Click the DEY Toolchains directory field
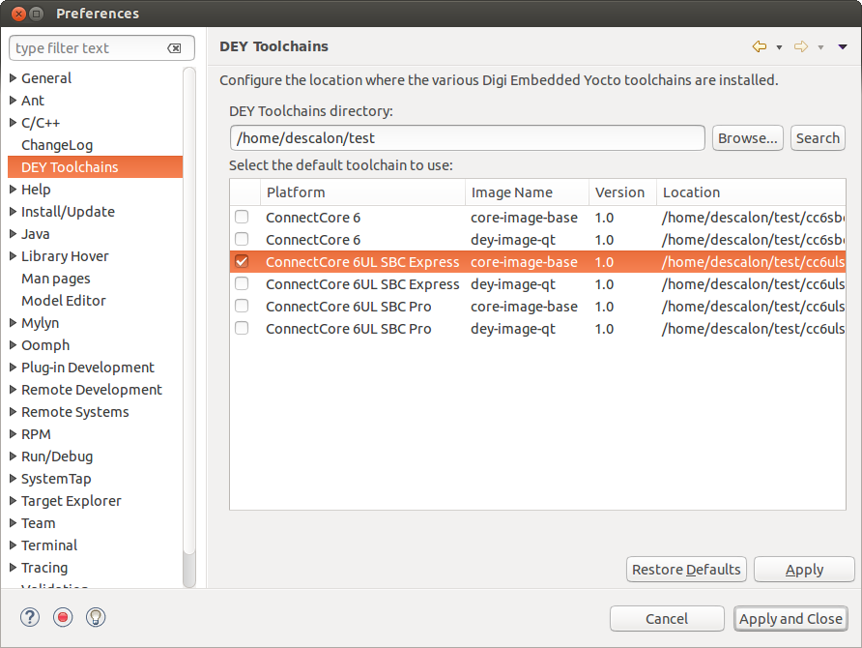This screenshot has width=862, height=648. click(x=467, y=138)
